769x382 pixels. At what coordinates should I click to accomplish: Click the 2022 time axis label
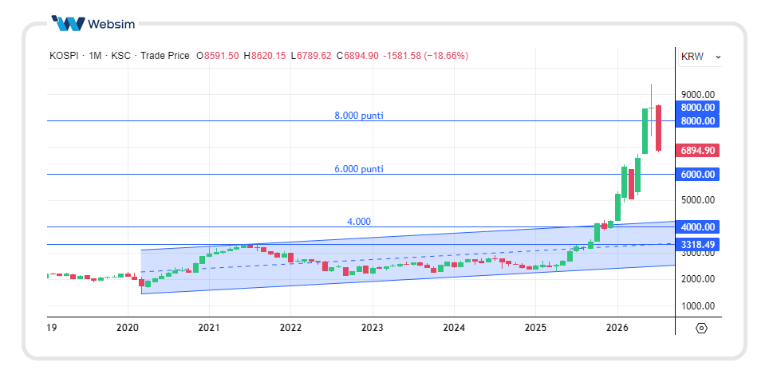[x=290, y=328]
